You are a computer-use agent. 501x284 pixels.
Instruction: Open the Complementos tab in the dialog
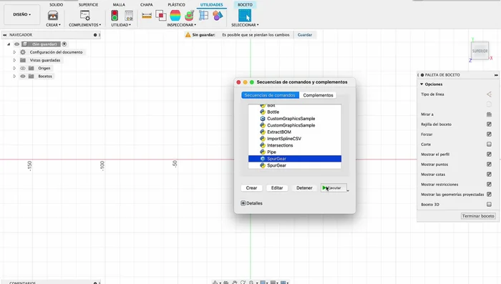(318, 95)
